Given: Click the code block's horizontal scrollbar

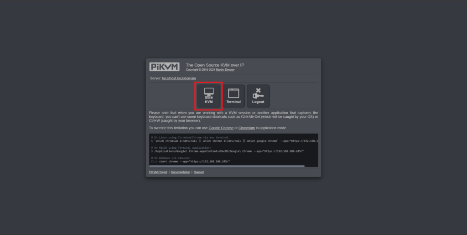Looking at the screenshot, I should (x=227, y=166).
